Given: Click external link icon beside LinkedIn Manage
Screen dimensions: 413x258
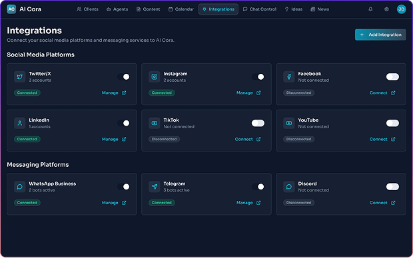Looking at the screenshot, I should (x=124, y=139).
